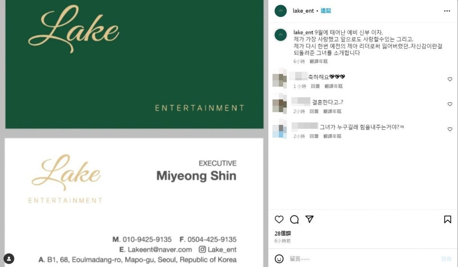Like the 결혼한다고..? comment
Image resolution: width=458 pixels, height=267 pixels.
tap(450, 104)
